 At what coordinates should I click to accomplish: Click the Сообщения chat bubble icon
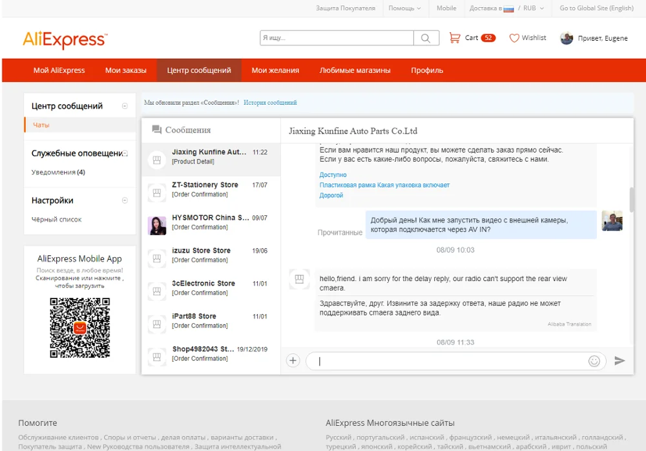pos(156,130)
